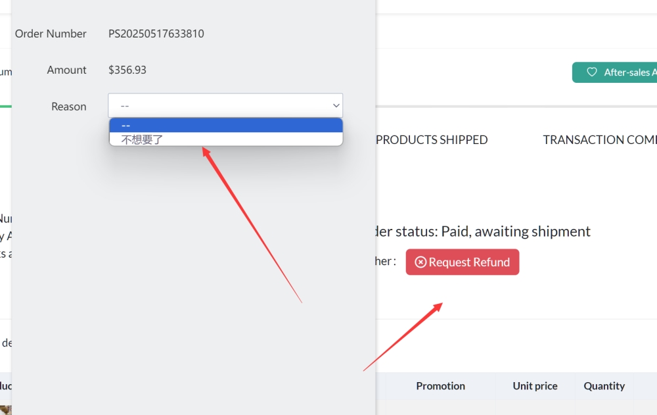This screenshot has height=415, width=657.
Task: Click the PRODUCTS SHIPPED step label
Action: (432, 139)
